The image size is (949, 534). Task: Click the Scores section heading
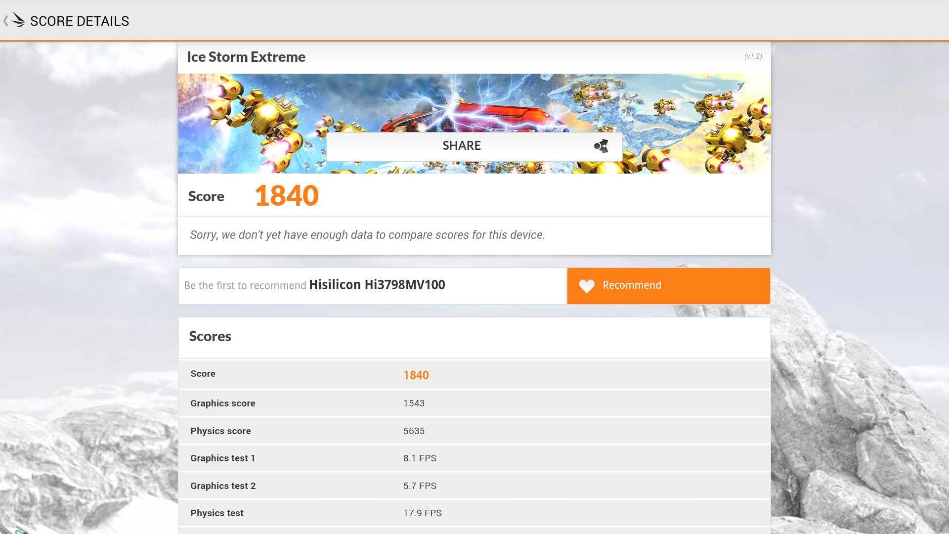tap(210, 336)
